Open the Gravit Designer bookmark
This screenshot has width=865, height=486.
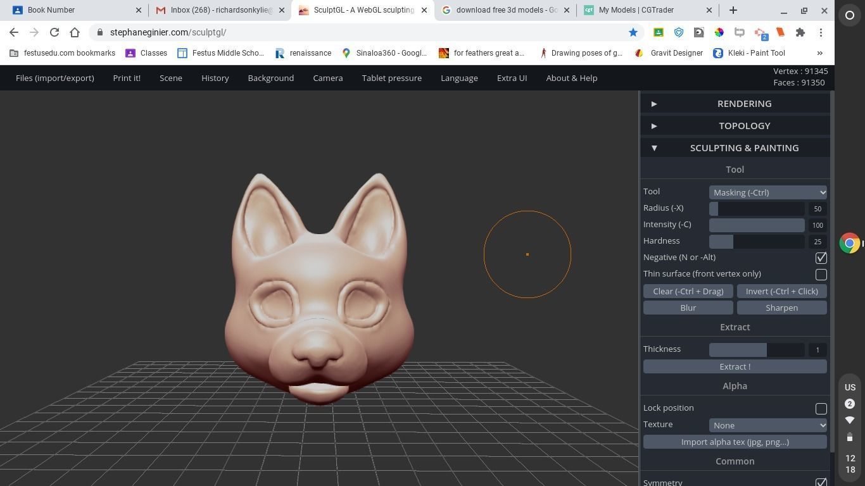(x=669, y=53)
